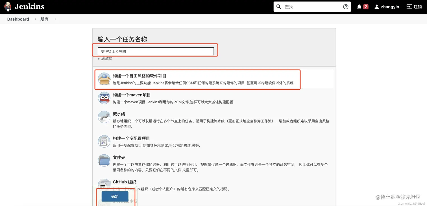The image size is (427, 206).
Task: Click the blue folder icon for 文件夹
Action: point(104,160)
